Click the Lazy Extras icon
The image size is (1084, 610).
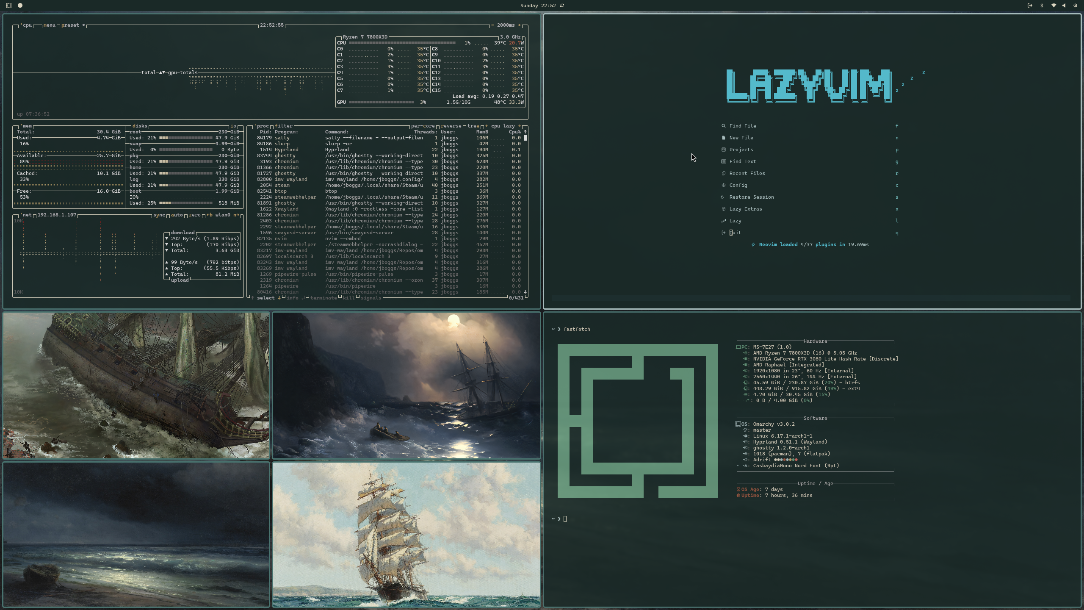click(723, 209)
